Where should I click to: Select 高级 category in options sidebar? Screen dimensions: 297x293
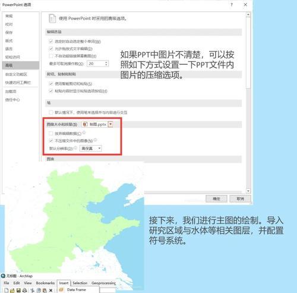tap(21, 65)
